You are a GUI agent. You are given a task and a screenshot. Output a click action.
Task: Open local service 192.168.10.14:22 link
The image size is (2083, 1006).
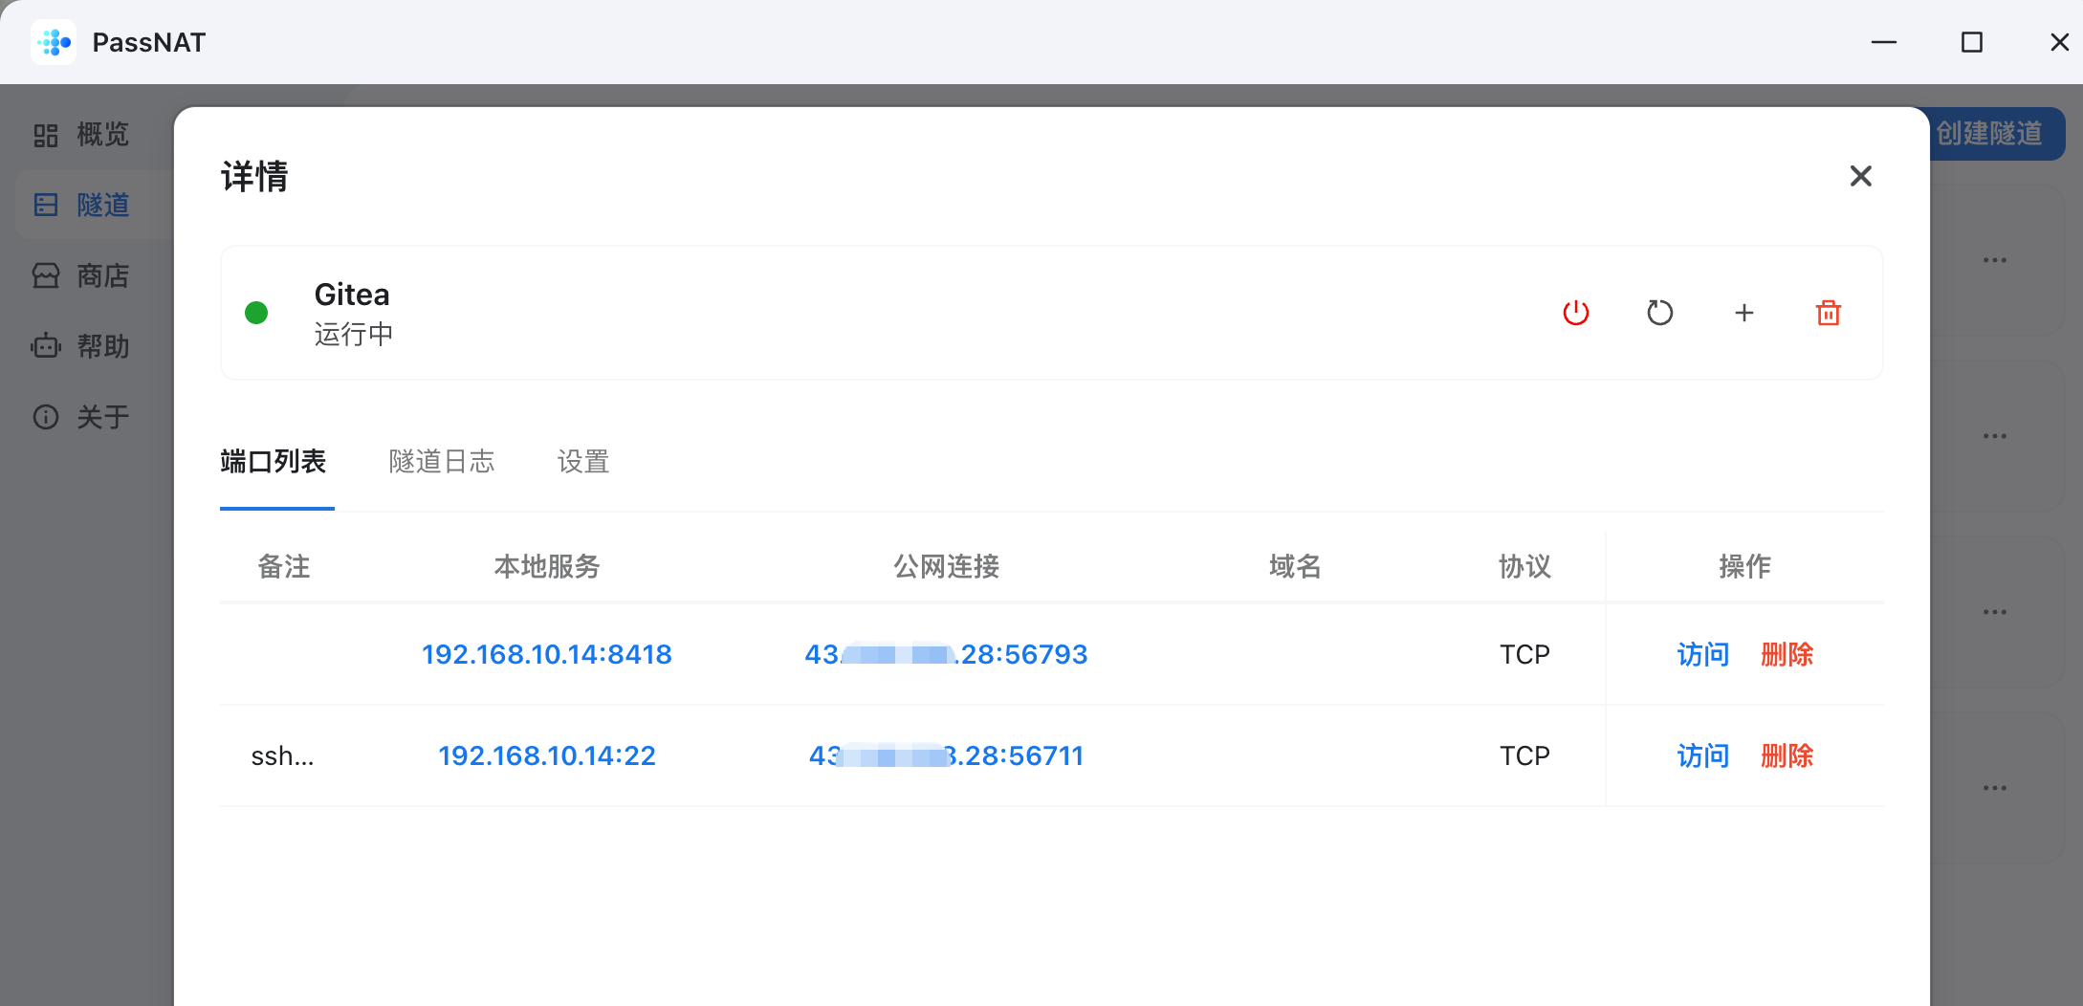point(546,755)
